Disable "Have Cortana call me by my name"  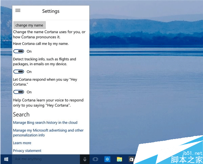(x=19, y=51)
